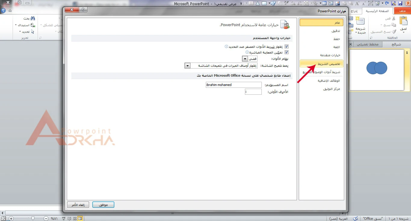Toggle the Enable Live Preview checkbox
Screen dimensions: 411x221
coord(286,52)
